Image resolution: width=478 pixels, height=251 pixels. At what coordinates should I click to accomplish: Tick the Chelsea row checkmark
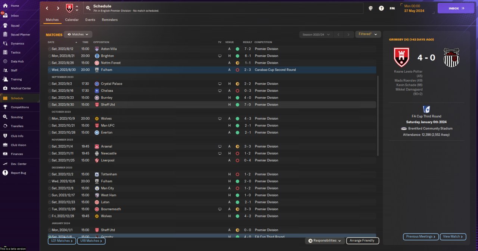point(50,91)
